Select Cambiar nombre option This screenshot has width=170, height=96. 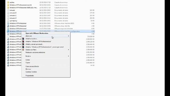pyautogui.click(x=31, y=72)
